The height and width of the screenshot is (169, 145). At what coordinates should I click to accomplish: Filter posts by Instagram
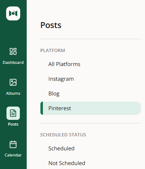click(91, 79)
